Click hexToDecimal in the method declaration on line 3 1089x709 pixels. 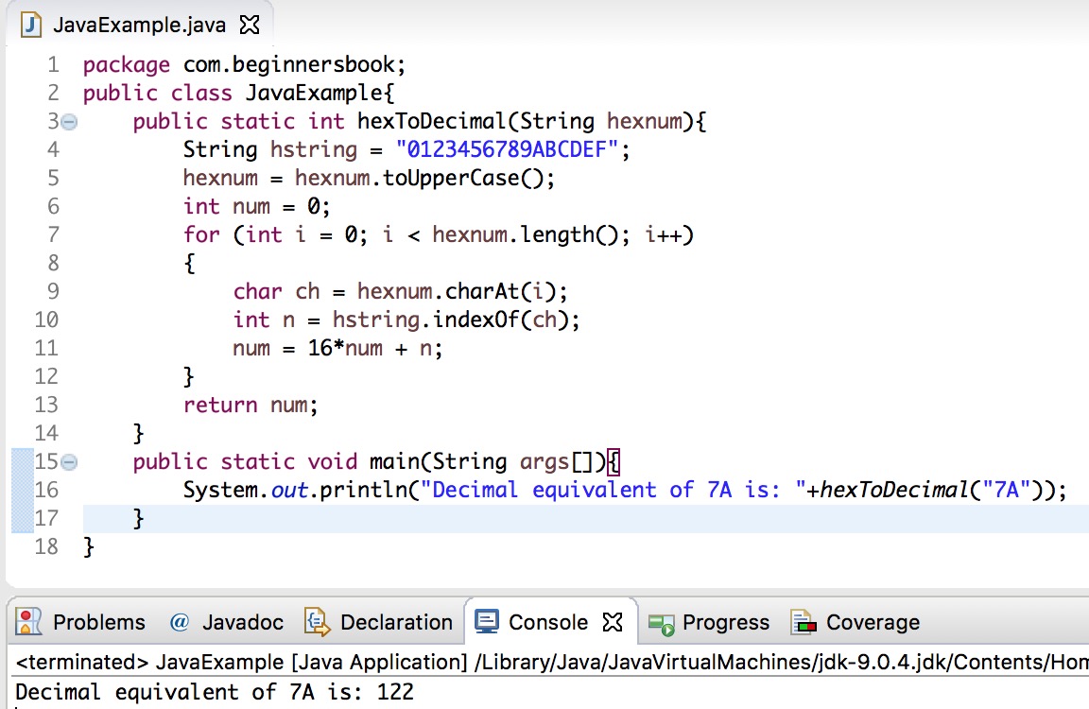tap(432, 122)
